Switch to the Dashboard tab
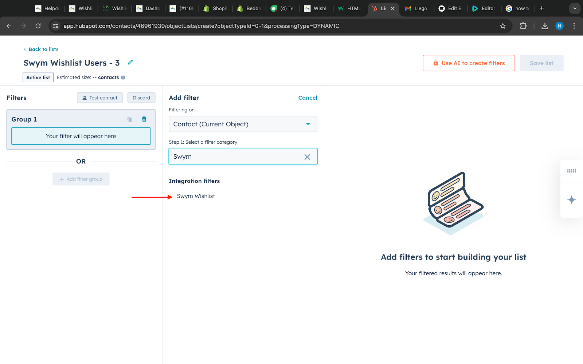The image size is (583, 364). (148, 8)
